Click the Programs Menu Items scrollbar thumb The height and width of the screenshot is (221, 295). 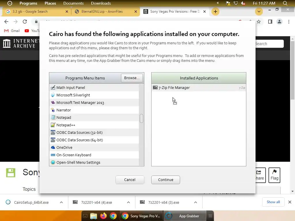(141, 118)
